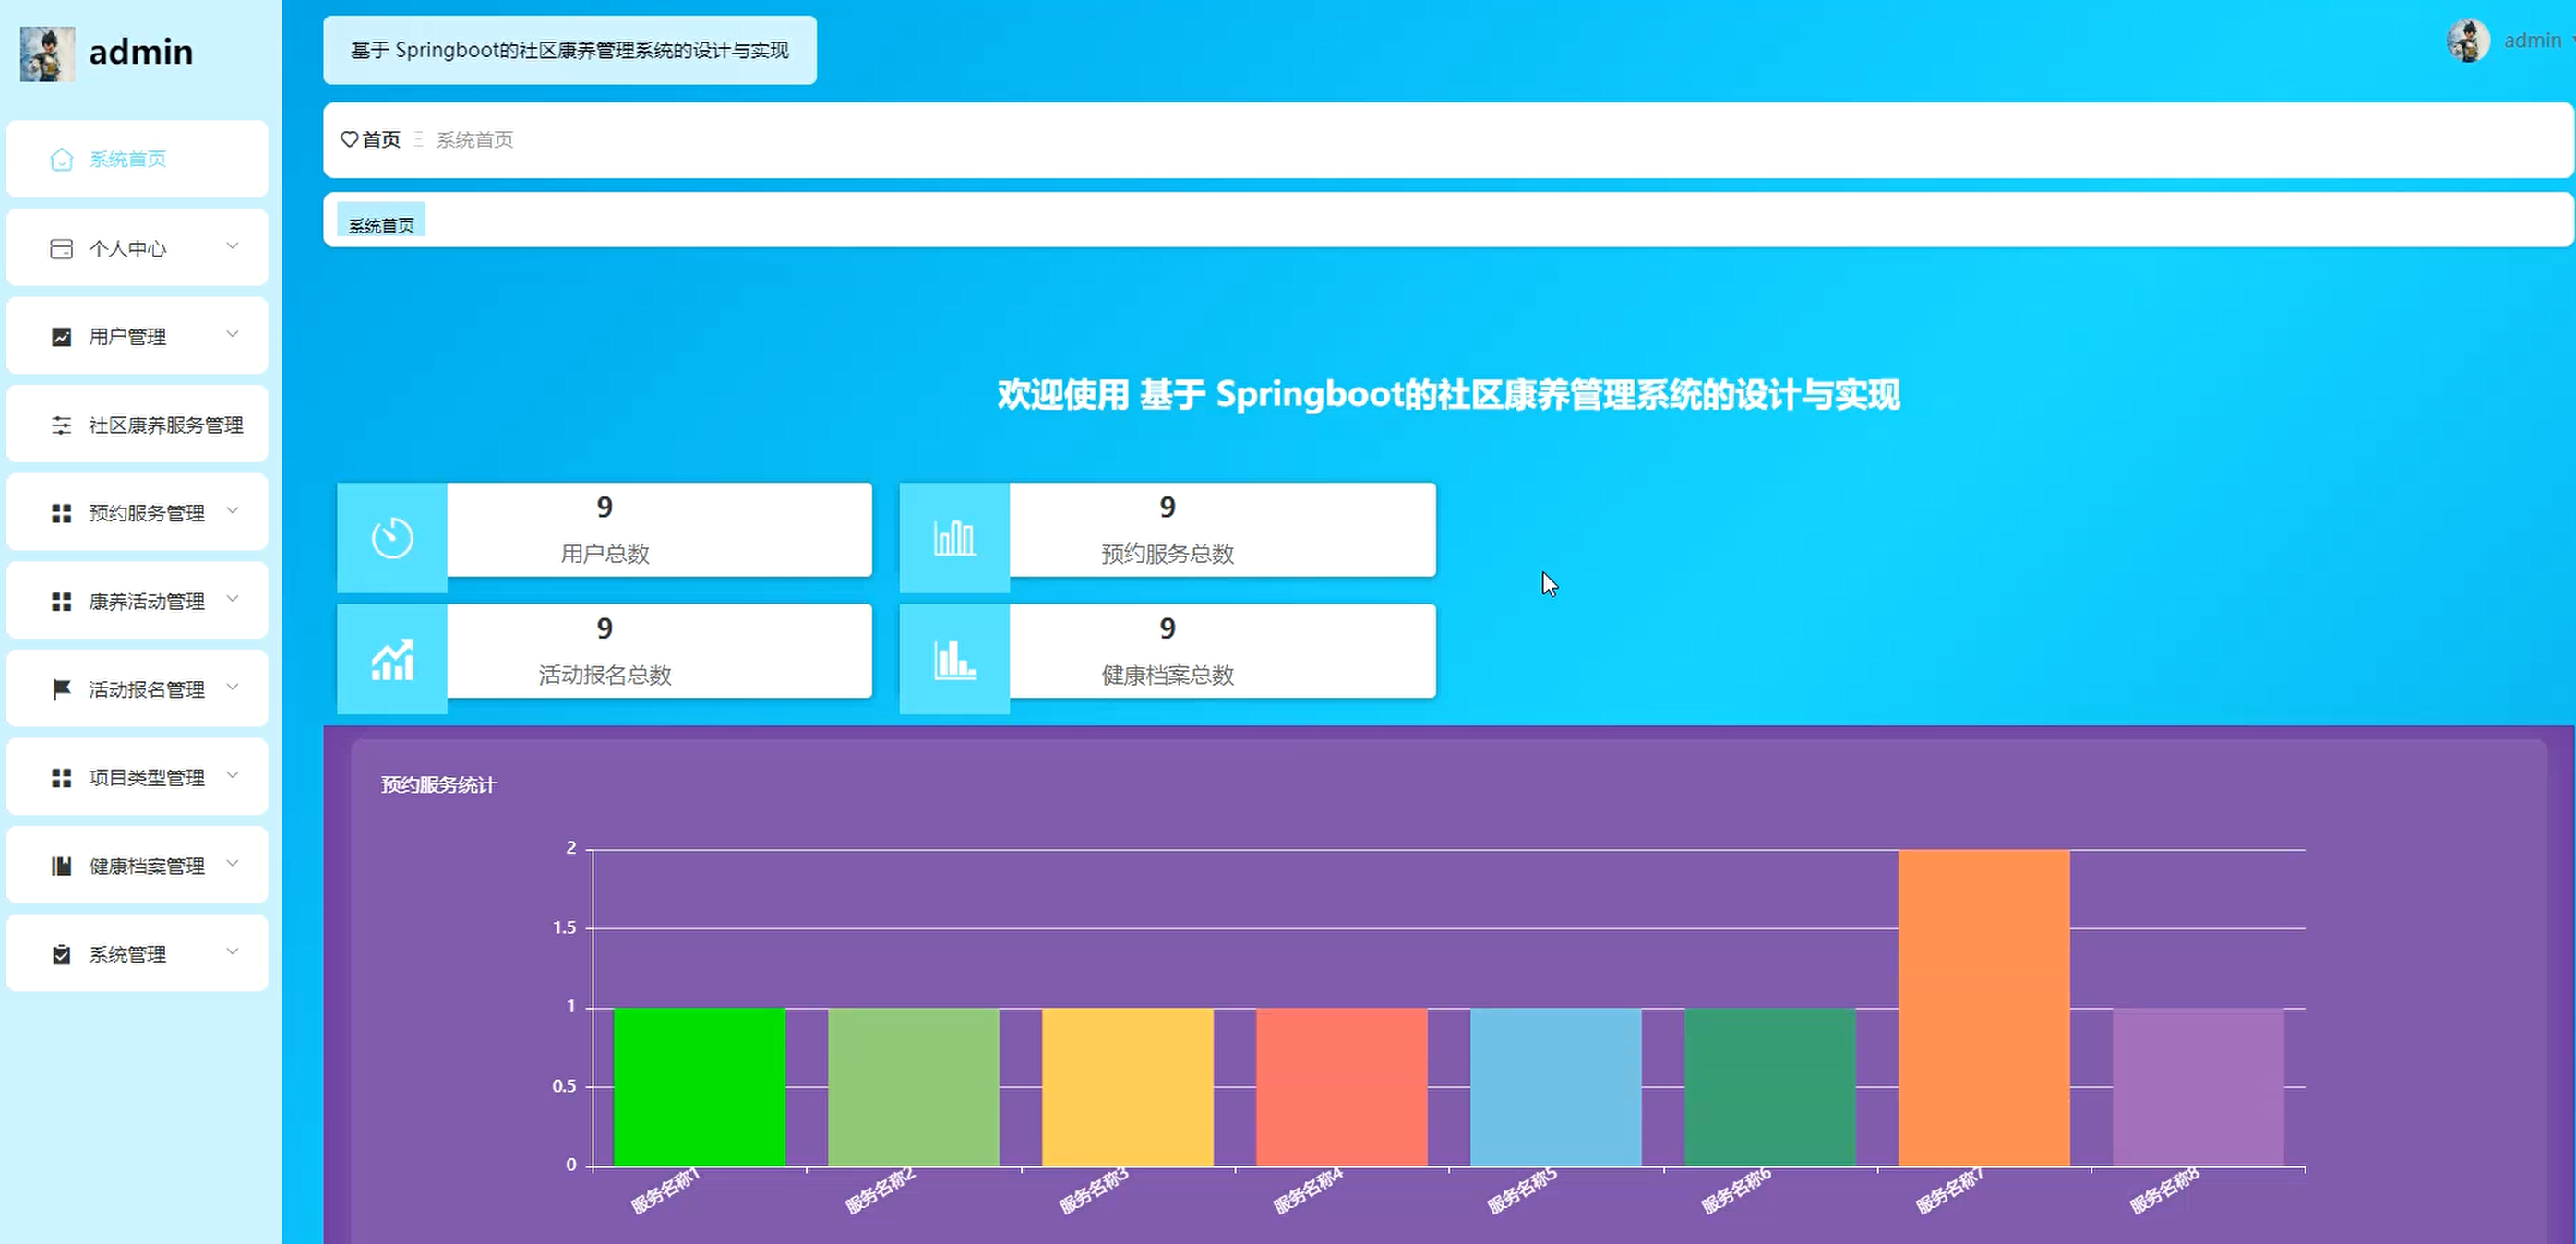This screenshot has height=1244, width=2576.
Task: Open 用户管理 sidebar menu item
Action: click(x=137, y=336)
